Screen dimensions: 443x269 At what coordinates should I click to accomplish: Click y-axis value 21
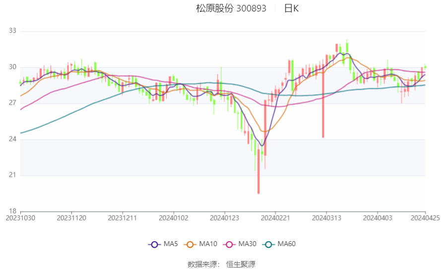[x=12, y=175]
